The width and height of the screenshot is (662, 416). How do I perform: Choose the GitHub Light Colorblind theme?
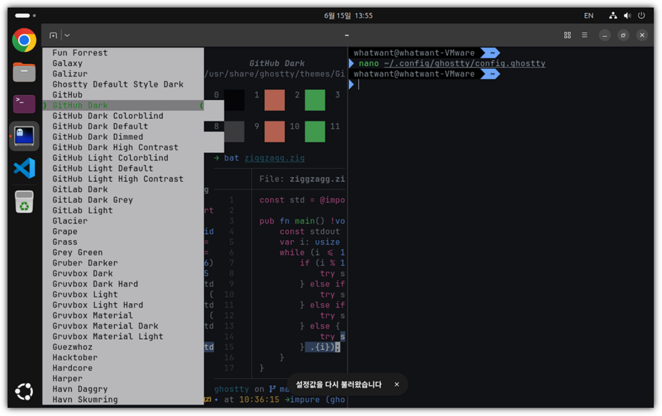123,157
